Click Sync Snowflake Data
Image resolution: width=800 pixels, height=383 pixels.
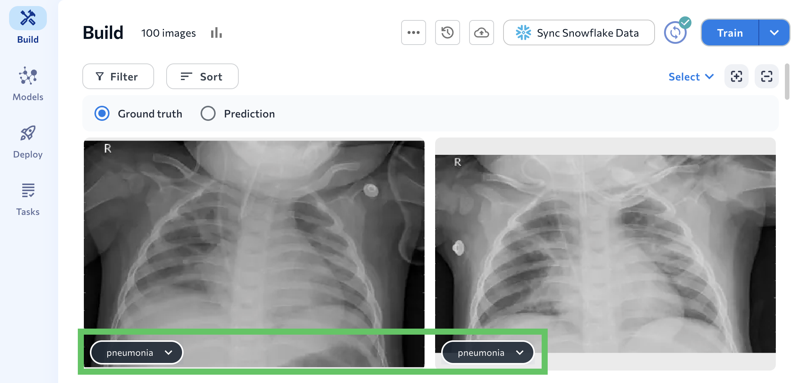579,32
